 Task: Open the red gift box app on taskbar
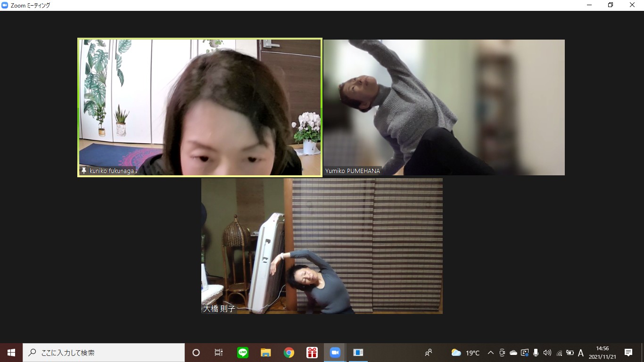[312, 353]
